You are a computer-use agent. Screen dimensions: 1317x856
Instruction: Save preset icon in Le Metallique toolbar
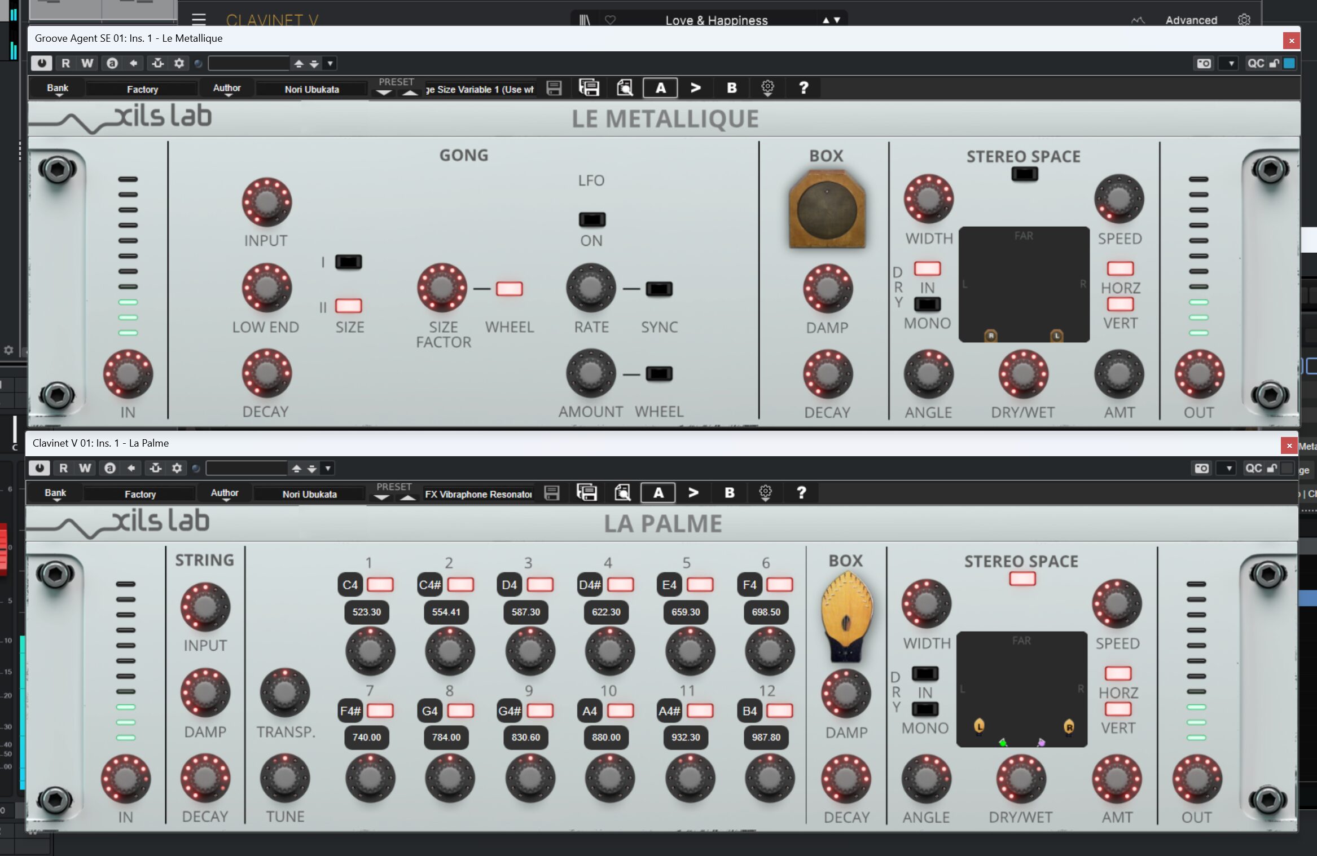(x=554, y=88)
